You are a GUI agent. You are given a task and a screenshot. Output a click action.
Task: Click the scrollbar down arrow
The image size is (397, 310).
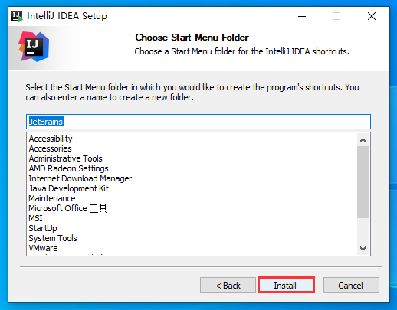pyautogui.click(x=363, y=249)
